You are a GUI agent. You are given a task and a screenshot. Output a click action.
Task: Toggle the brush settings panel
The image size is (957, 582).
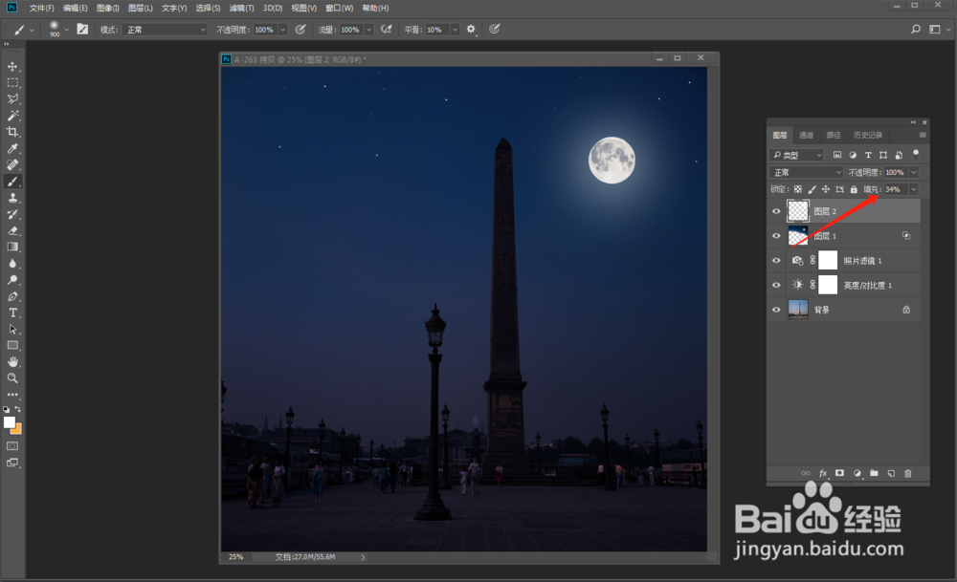[82, 30]
